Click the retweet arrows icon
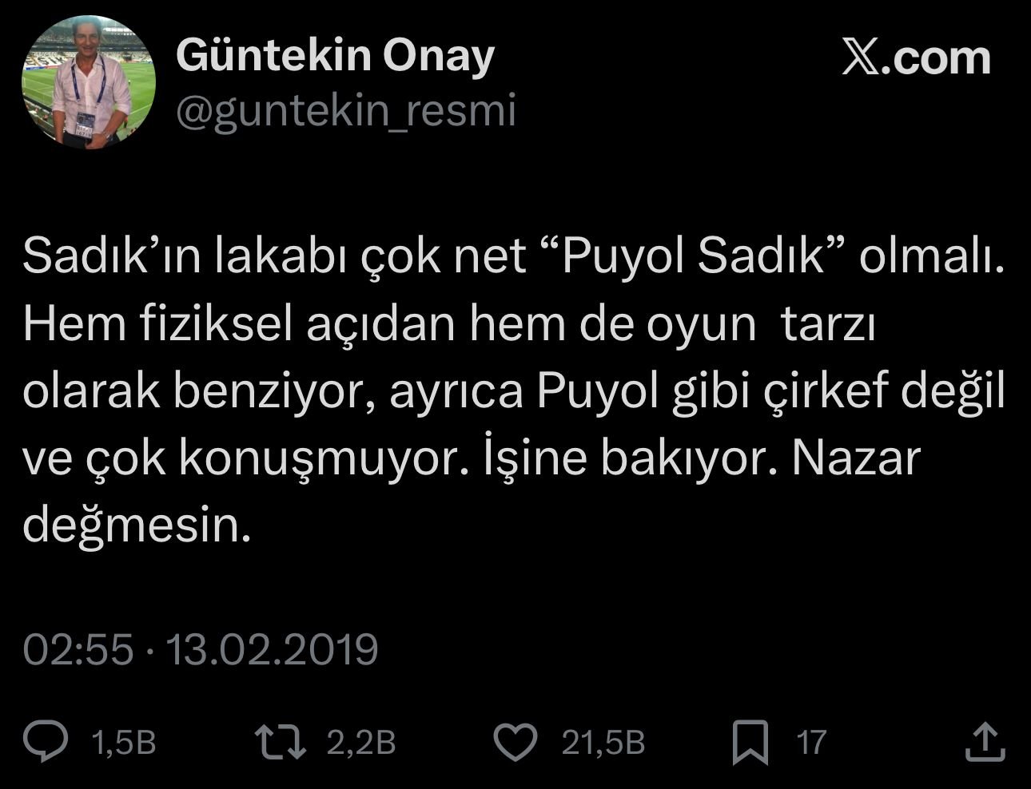This screenshot has height=789, width=1031. pos(281,741)
